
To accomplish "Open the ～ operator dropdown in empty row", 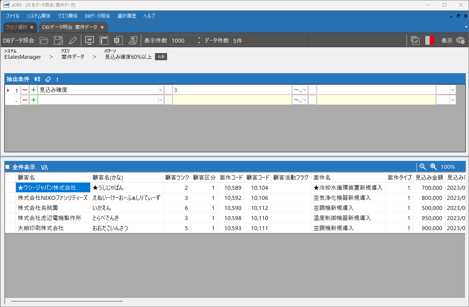I will (305, 100).
